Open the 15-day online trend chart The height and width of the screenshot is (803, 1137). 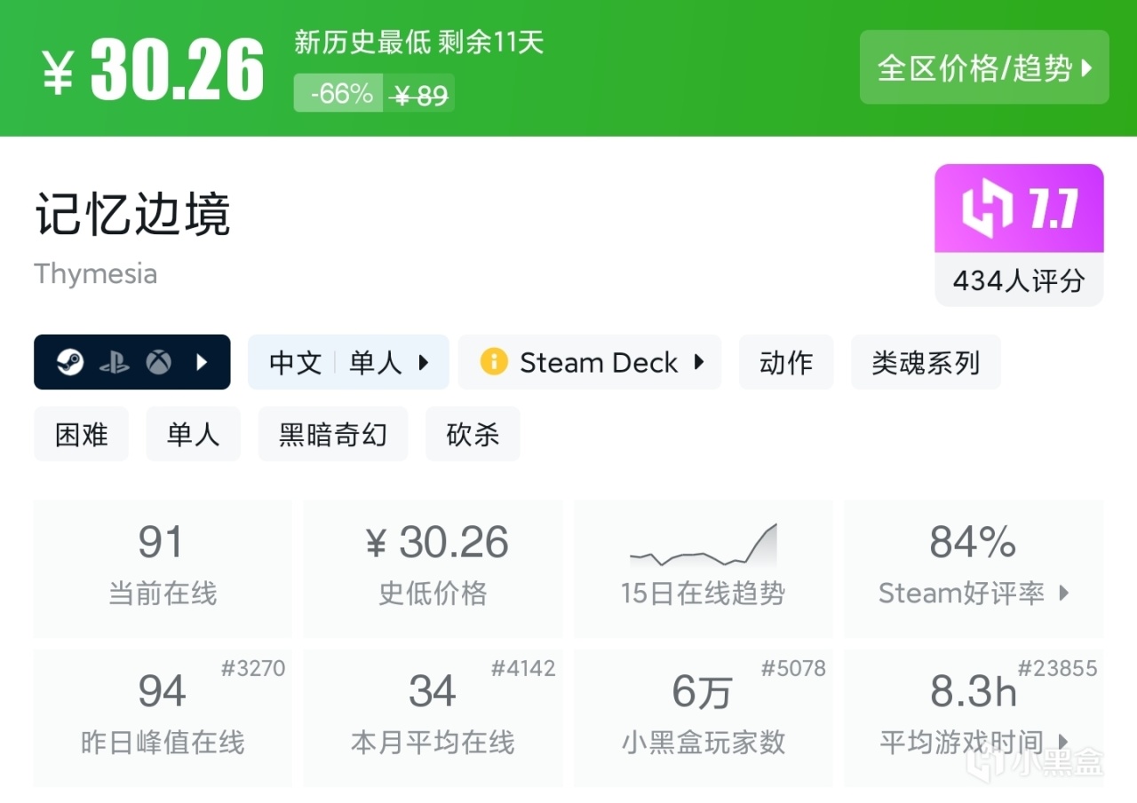(x=703, y=568)
